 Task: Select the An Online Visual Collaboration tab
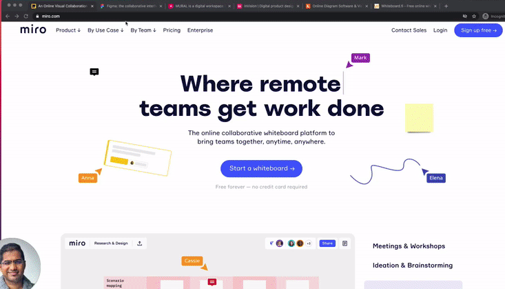click(62, 6)
